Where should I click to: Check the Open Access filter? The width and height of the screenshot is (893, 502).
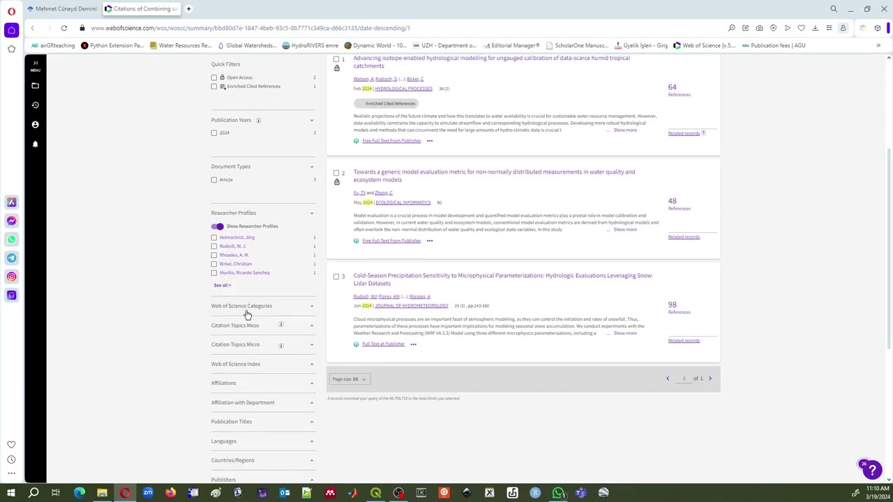(214, 77)
